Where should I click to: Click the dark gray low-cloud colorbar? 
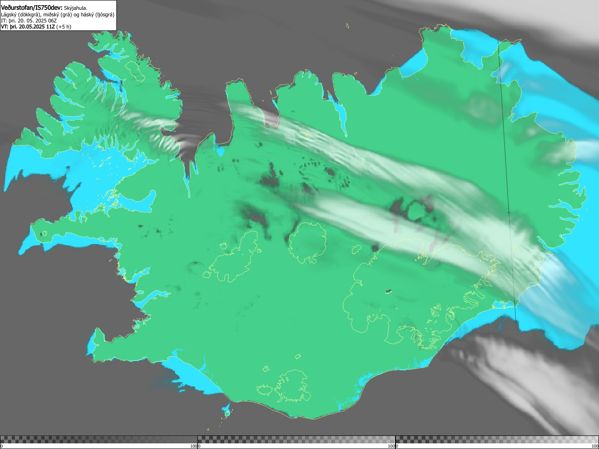pyautogui.click(x=99, y=440)
